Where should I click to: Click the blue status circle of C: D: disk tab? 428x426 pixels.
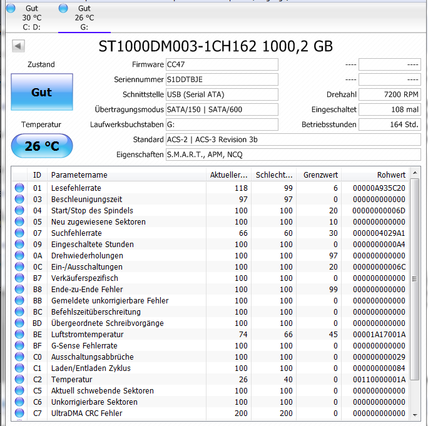[11, 9]
